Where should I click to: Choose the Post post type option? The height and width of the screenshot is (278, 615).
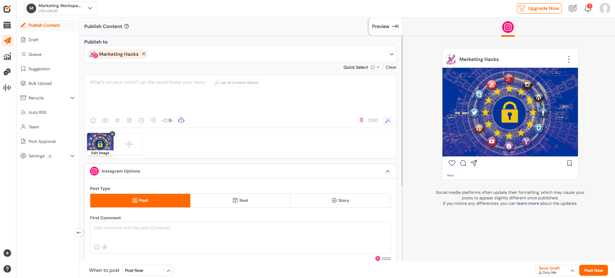click(x=140, y=201)
